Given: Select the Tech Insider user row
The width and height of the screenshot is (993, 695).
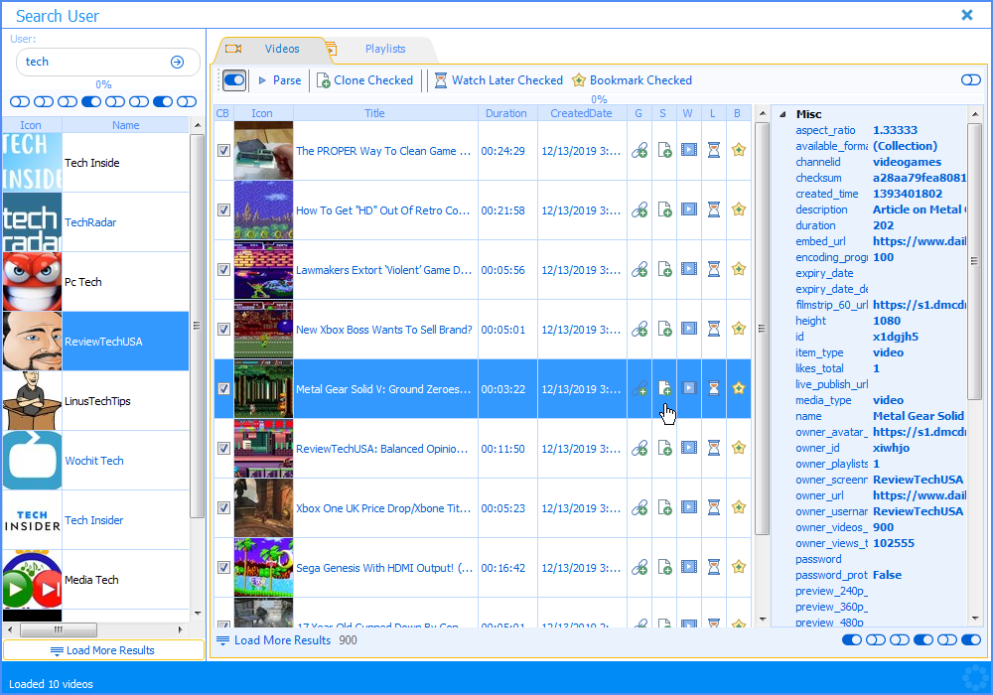Looking at the screenshot, I should (95, 520).
